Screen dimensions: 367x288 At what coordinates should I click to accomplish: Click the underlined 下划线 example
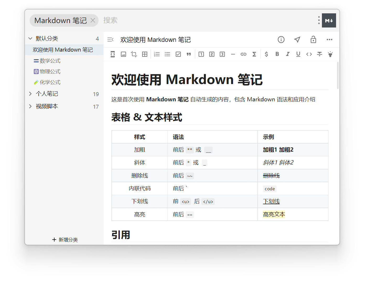pos(271,201)
